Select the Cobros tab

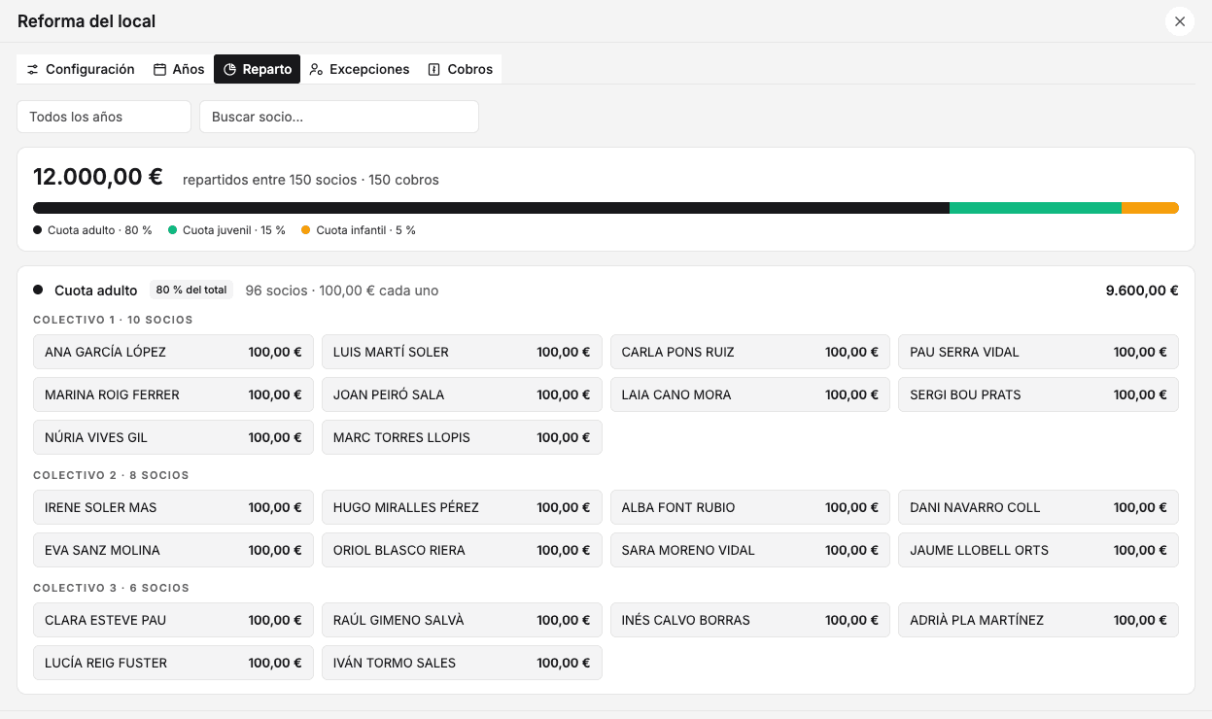[x=461, y=69]
